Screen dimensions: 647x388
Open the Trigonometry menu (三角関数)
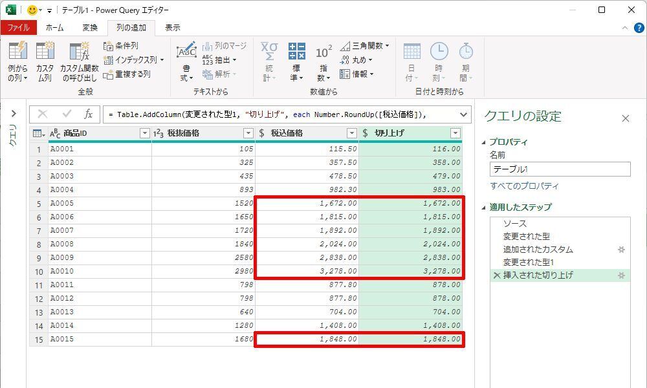(x=365, y=46)
